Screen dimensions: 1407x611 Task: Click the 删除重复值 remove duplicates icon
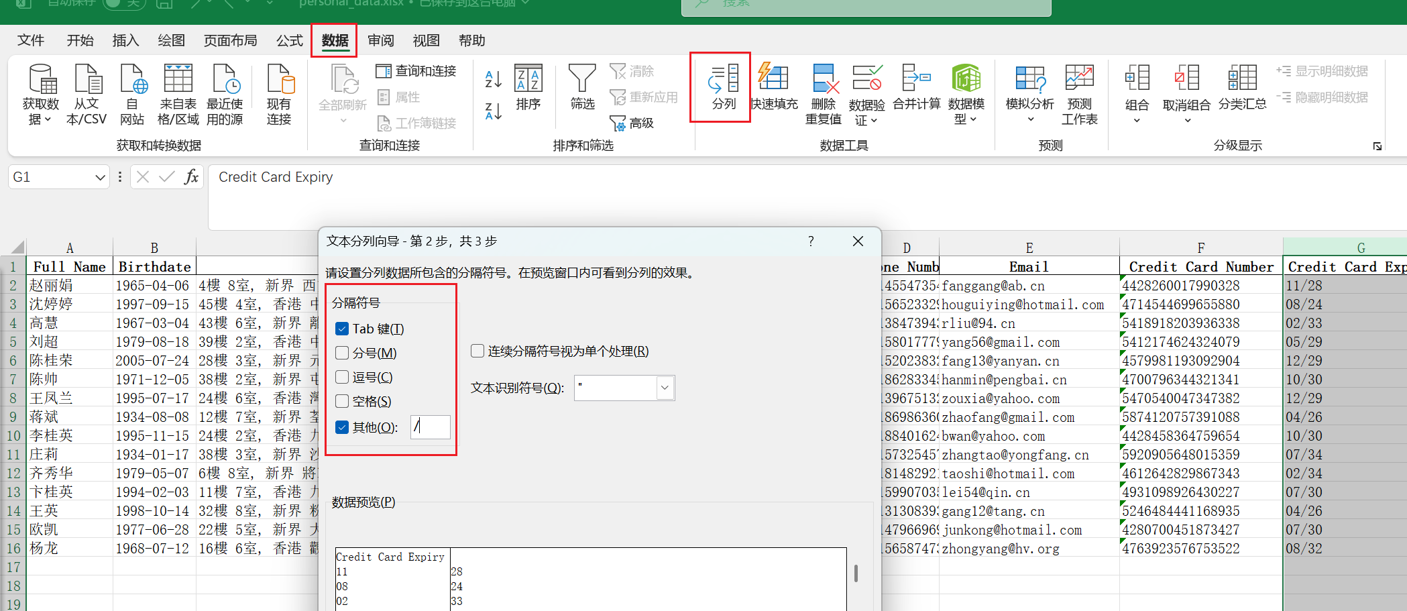(824, 78)
